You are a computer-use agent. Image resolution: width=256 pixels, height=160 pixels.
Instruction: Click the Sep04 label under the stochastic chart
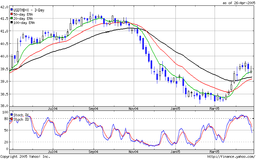[93, 152]
